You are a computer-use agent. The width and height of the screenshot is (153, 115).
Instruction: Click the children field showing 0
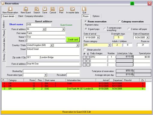click(x=127, y=45)
